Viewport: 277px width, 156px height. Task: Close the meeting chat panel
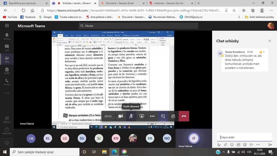coord(269,41)
